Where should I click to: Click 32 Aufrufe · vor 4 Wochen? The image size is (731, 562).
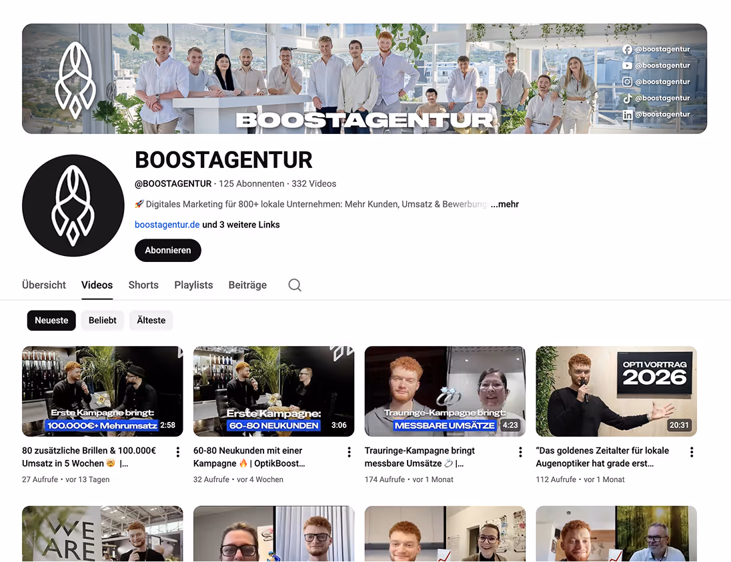coord(238,479)
